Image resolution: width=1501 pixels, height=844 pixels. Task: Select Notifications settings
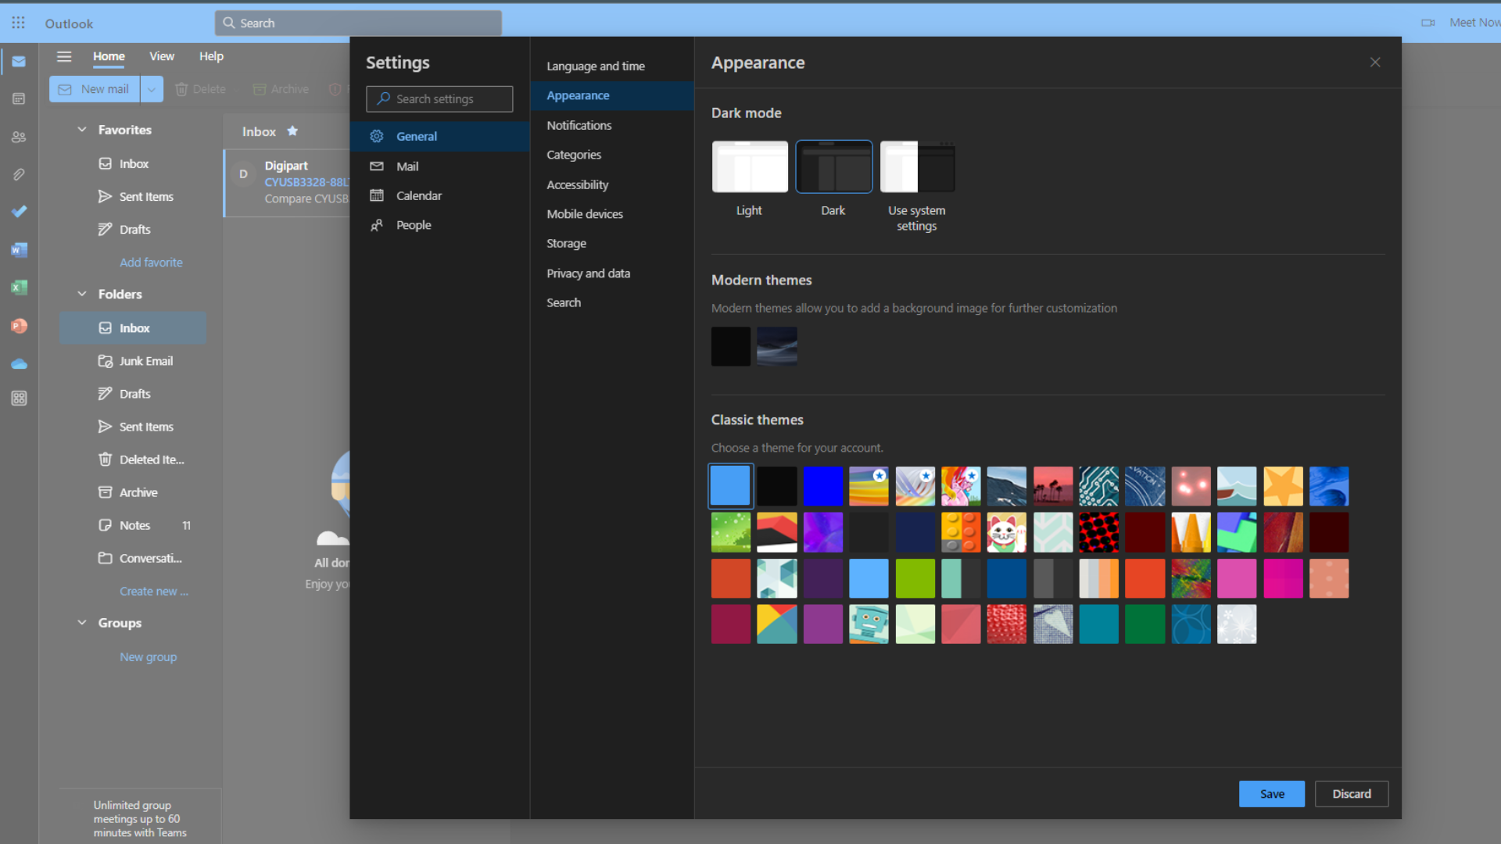coord(611,125)
